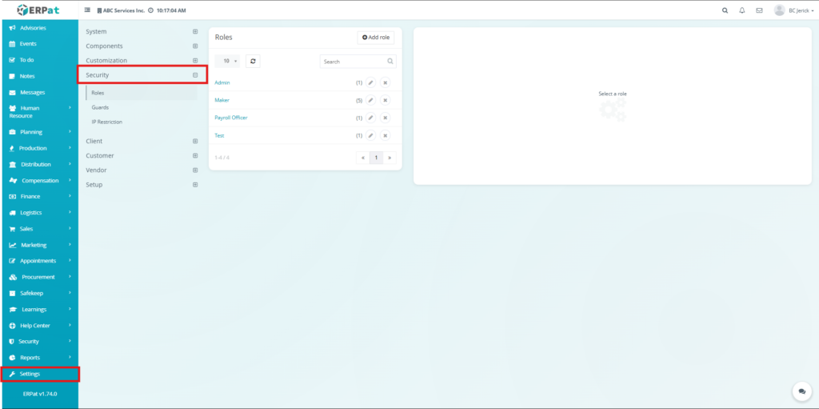This screenshot has height=409, width=819.
Task: Delete the Maker role with its X icon
Action: [x=385, y=100]
